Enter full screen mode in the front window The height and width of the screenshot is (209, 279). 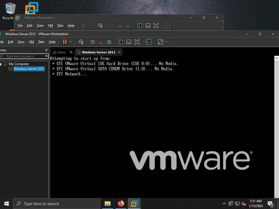click(x=137, y=42)
